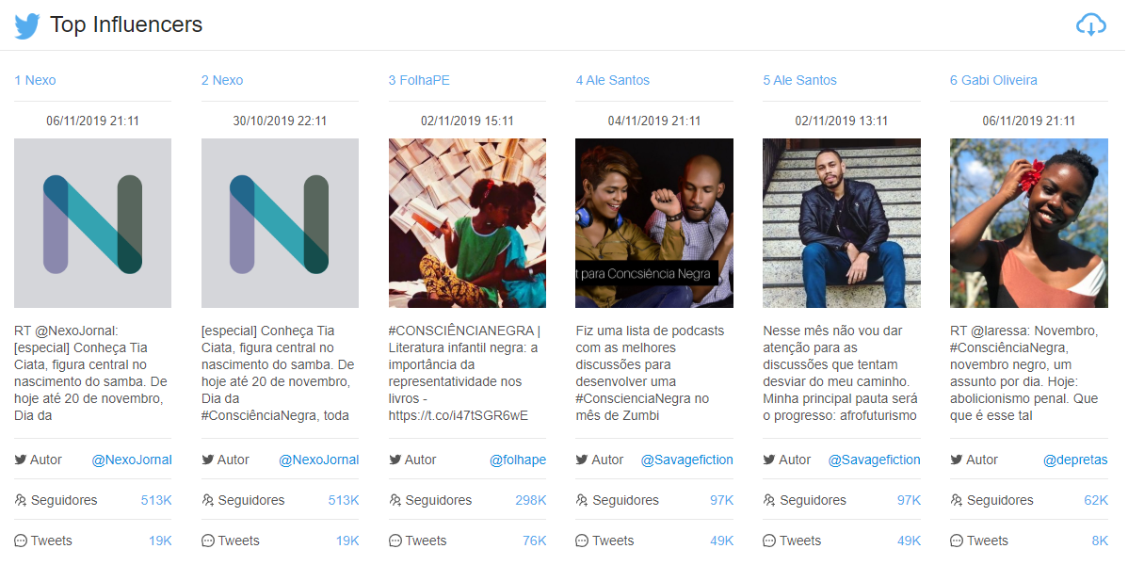1128x565 pixels.
Task: Visit the @folhape author handle
Action: pos(518,460)
